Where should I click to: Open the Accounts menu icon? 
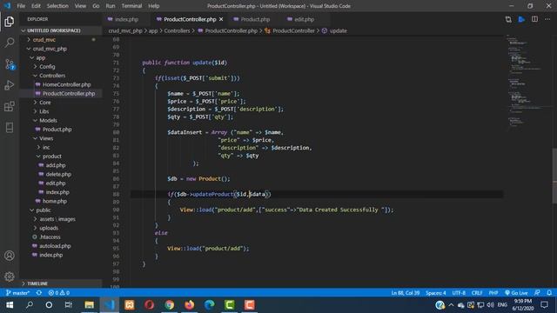[x=10, y=256]
